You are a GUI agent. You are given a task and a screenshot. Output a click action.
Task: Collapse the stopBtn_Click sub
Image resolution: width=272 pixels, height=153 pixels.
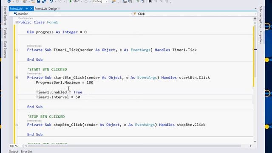(17, 125)
